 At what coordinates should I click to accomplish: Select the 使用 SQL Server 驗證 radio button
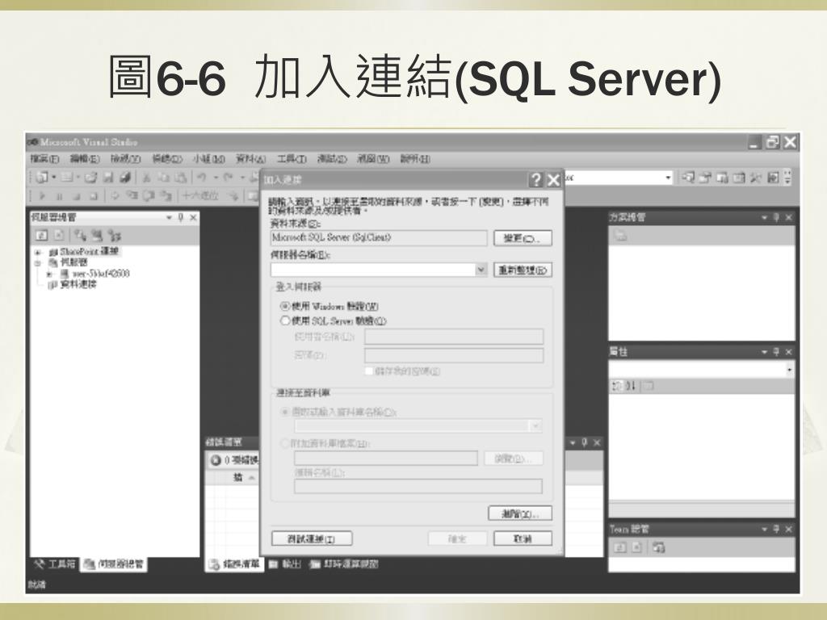(x=285, y=320)
